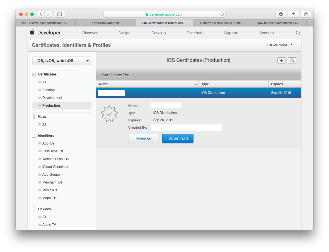Open Apple TV devices in sidebar
The width and height of the screenshot is (329, 252).
tap(49, 224)
